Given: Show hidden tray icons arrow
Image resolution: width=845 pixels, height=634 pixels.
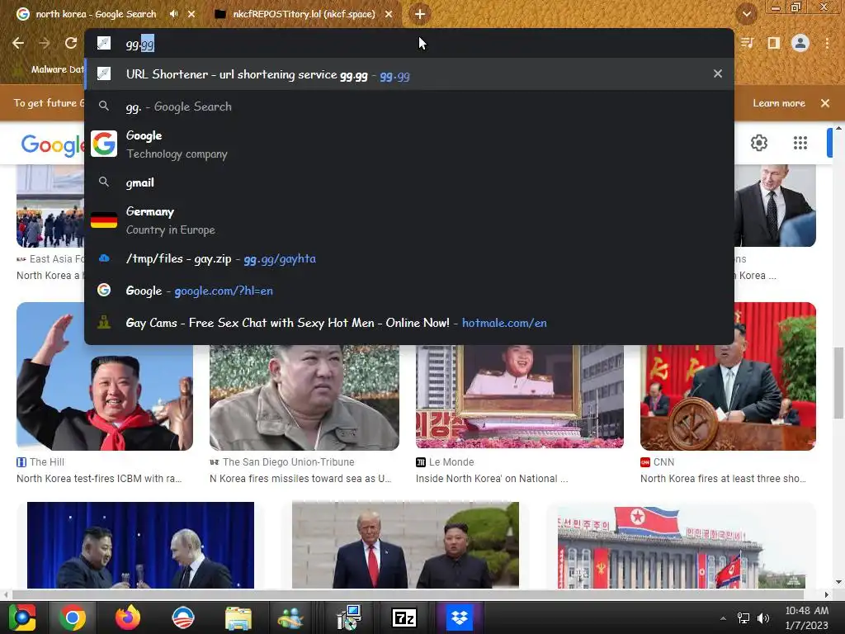Looking at the screenshot, I should click(723, 618).
